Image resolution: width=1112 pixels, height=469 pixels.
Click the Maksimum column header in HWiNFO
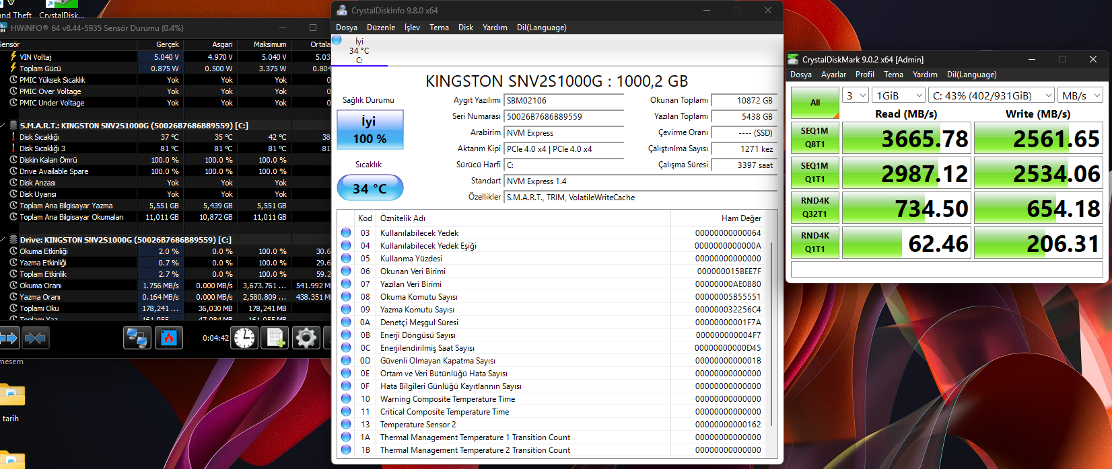[263, 44]
